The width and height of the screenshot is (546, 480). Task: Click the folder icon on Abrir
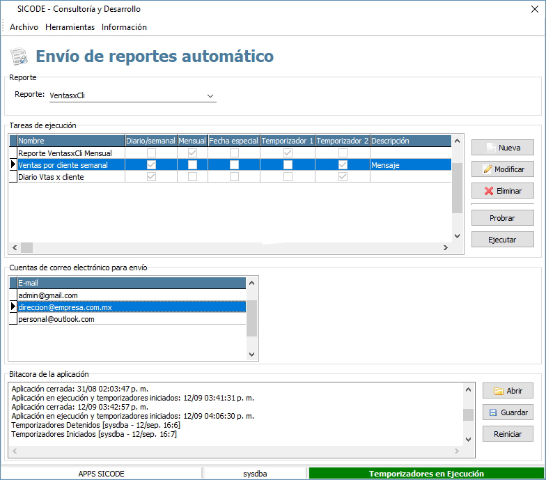pos(499,392)
